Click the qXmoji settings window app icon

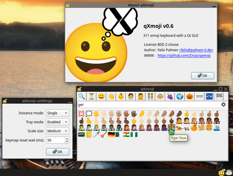tap(5, 101)
